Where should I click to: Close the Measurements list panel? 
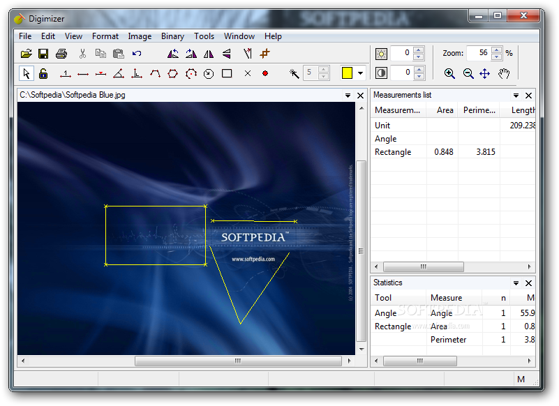point(529,96)
